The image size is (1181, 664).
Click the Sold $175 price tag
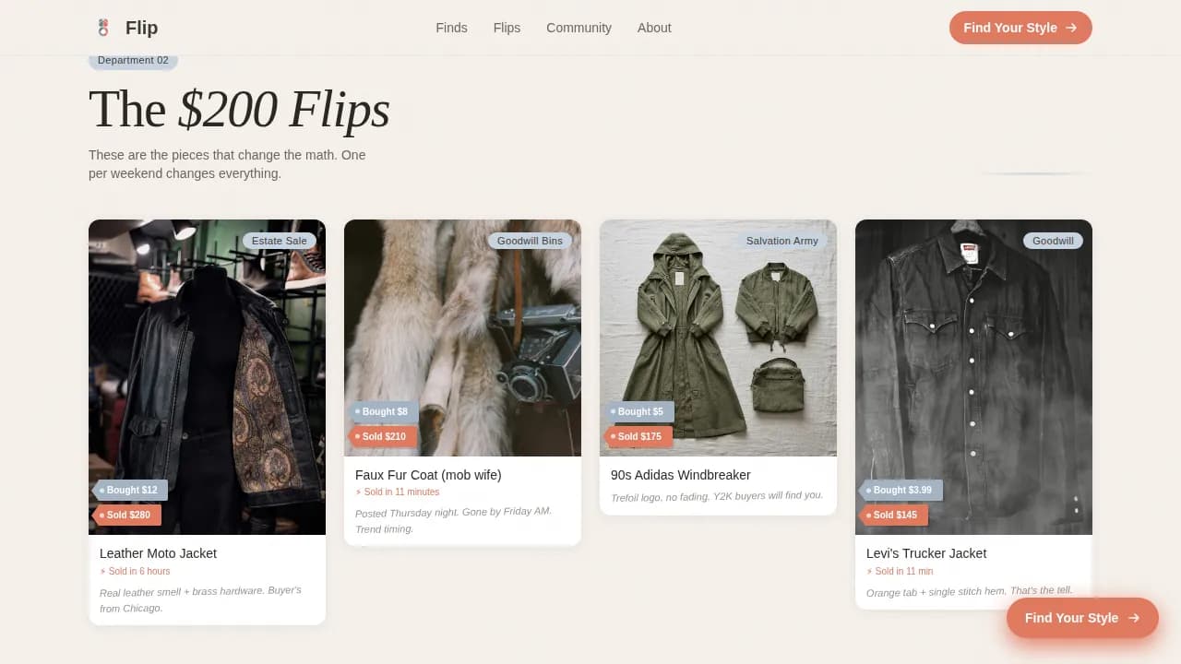(637, 436)
